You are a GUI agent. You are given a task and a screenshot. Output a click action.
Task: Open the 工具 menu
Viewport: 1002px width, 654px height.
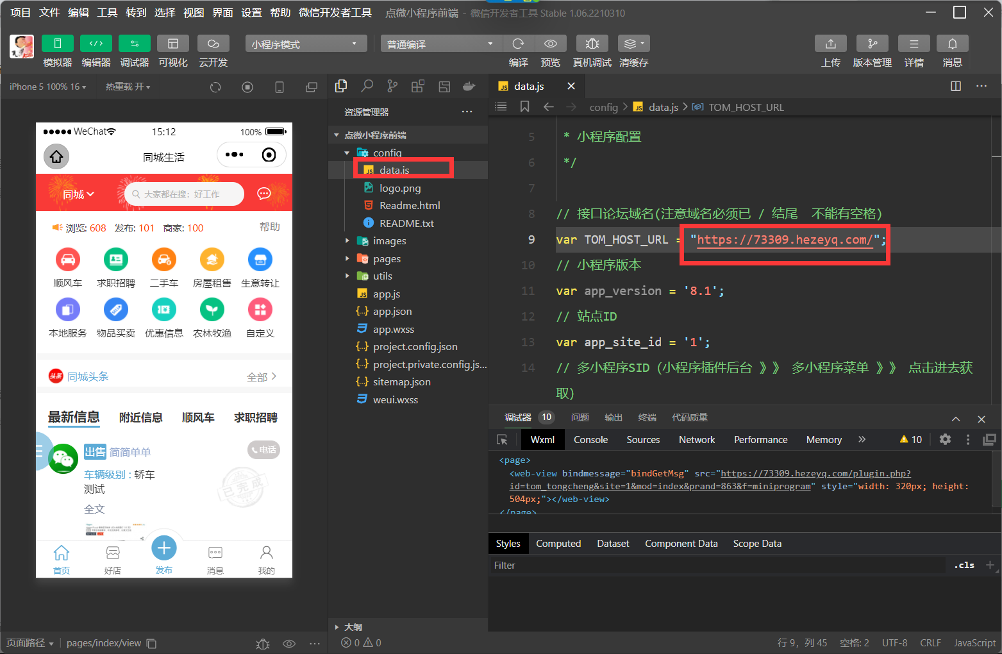tap(107, 12)
